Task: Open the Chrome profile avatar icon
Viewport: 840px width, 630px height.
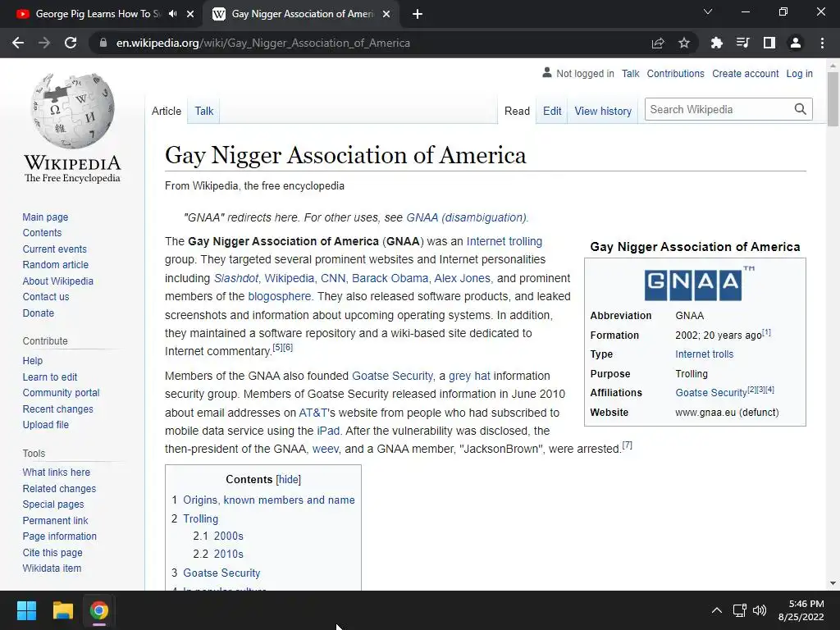Action: (796, 43)
